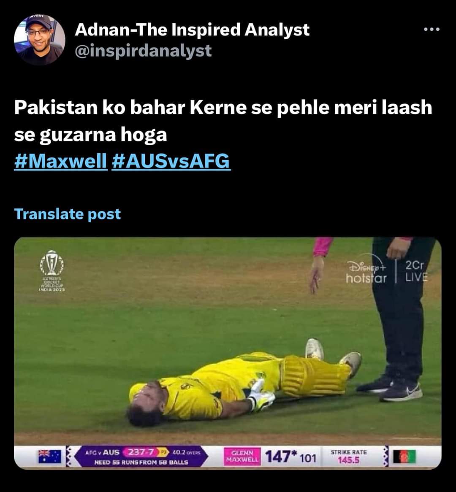Open the #AUSvsAFG hashtag
456x492 pixels.
click(171, 161)
